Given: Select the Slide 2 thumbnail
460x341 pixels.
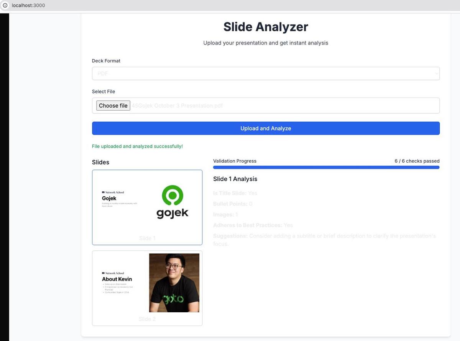Looking at the screenshot, I should [x=147, y=288].
